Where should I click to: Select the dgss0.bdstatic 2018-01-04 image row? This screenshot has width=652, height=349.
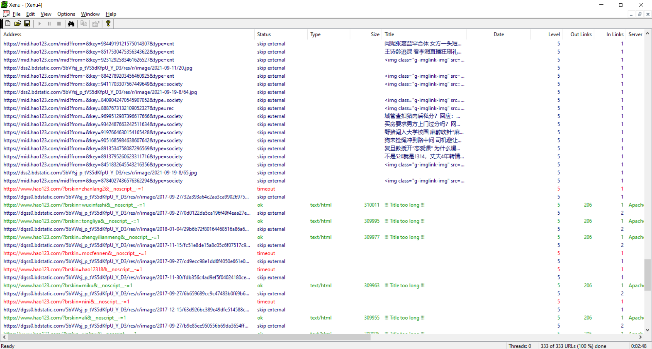[323, 229]
